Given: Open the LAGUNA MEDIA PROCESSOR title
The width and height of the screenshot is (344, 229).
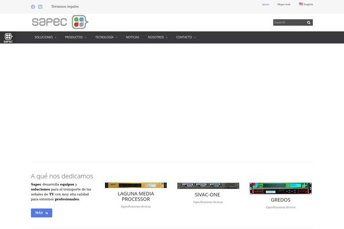Looking at the screenshot, I should pos(136,196).
